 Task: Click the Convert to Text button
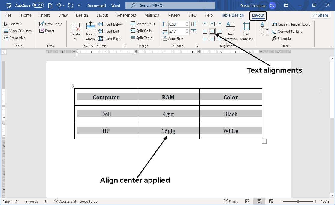[287, 31]
